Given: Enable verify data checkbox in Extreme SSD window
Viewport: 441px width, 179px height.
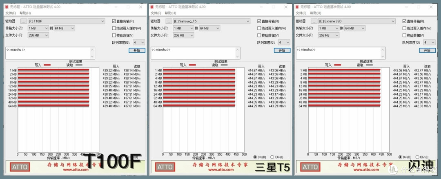Looking at the screenshot, I should [404, 36].
